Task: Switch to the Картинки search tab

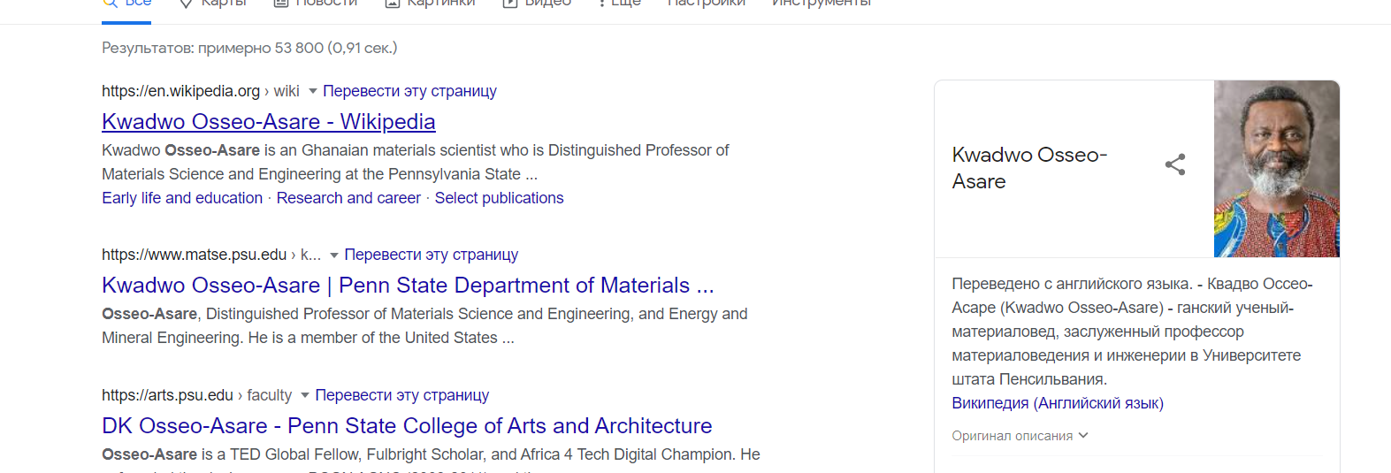Action: [x=431, y=3]
